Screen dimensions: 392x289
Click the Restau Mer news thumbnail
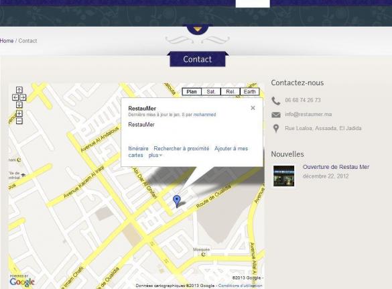(283, 176)
